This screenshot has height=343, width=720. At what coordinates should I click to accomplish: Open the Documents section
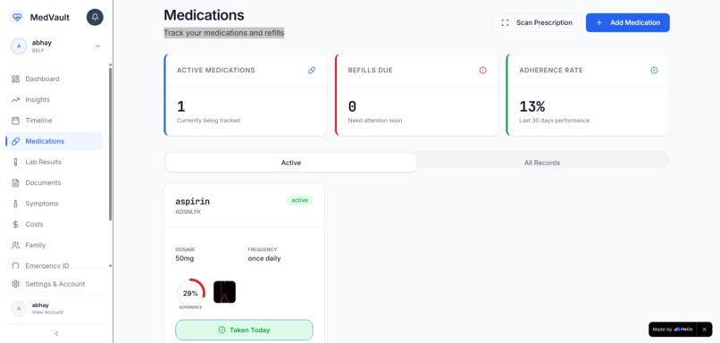tap(54, 183)
